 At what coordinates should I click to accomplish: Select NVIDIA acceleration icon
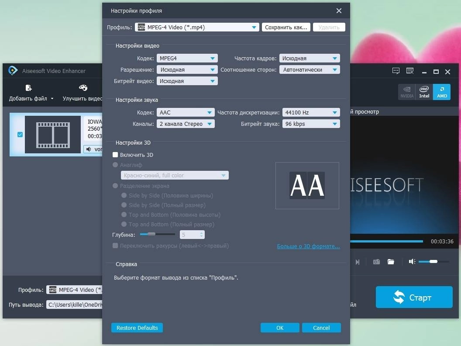pyautogui.click(x=407, y=92)
